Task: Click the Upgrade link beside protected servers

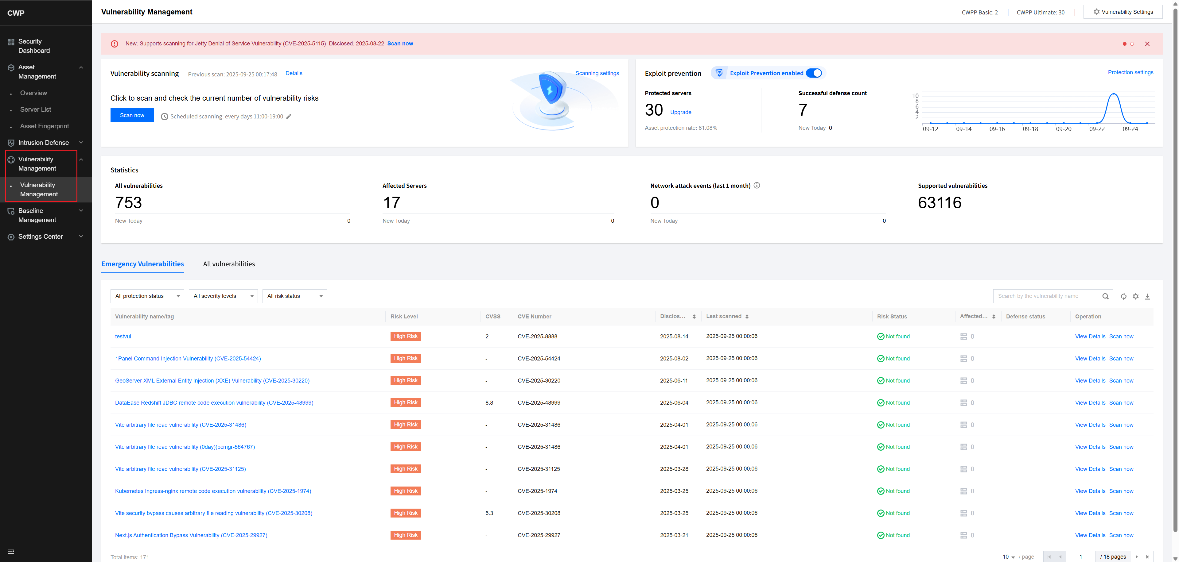Action: [x=681, y=112]
